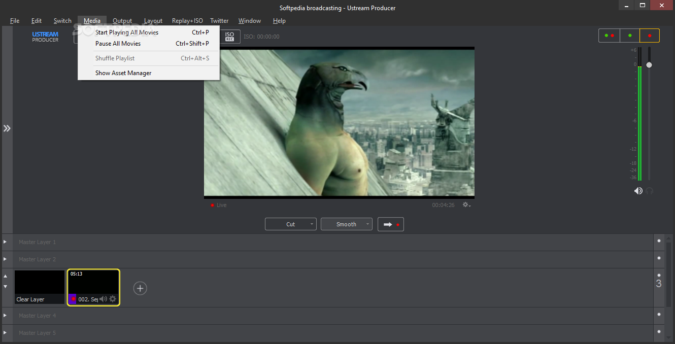Select the preview-only green dot view mode
Image resolution: width=675 pixels, height=344 pixels.
tap(630, 36)
